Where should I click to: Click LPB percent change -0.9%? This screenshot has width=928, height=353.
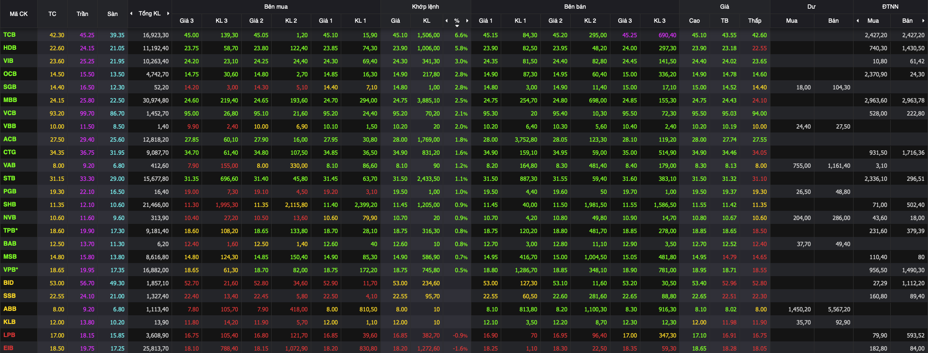pyautogui.click(x=460, y=336)
